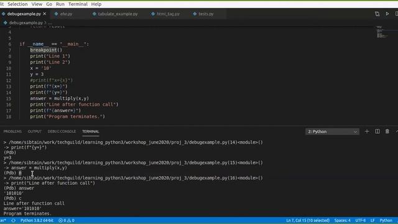The height and width of the screenshot is (224, 398).
Task: Switch to the tabulate_example.py tab
Action: 118,14
